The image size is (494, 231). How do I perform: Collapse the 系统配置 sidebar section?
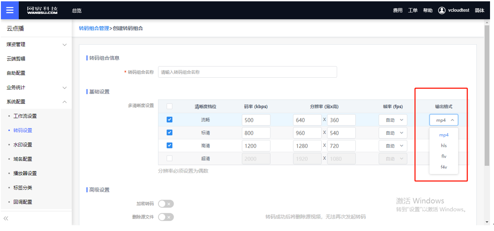pyautogui.click(x=36, y=102)
